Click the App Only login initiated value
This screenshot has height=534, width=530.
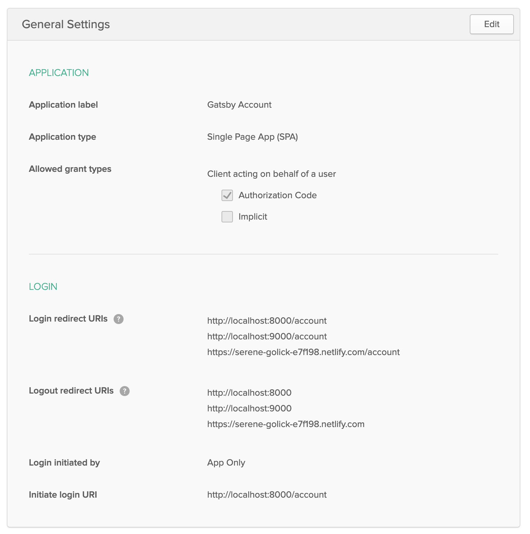(x=226, y=463)
